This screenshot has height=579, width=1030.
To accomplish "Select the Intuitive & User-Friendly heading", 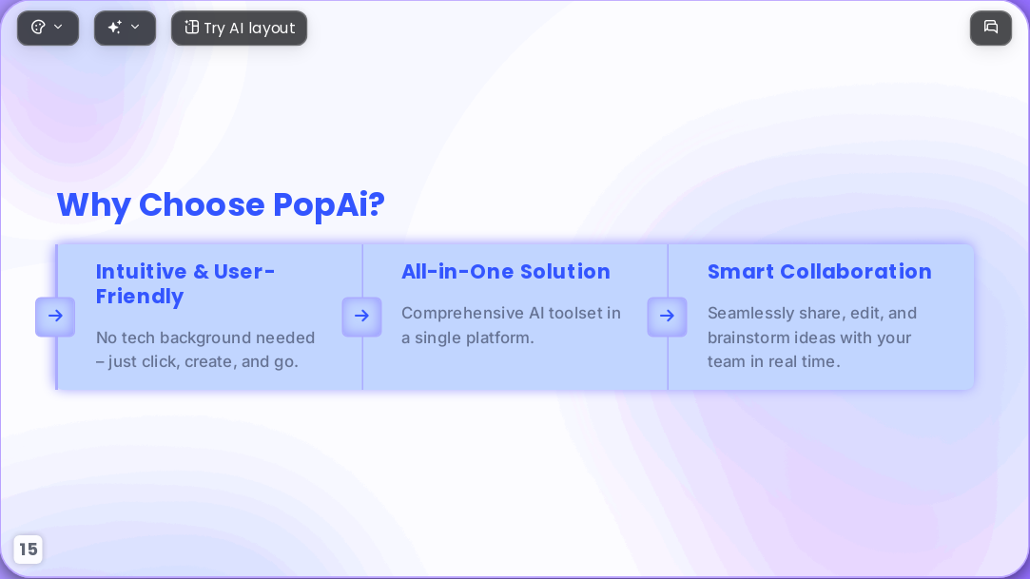I will click(x=185, y=283).
